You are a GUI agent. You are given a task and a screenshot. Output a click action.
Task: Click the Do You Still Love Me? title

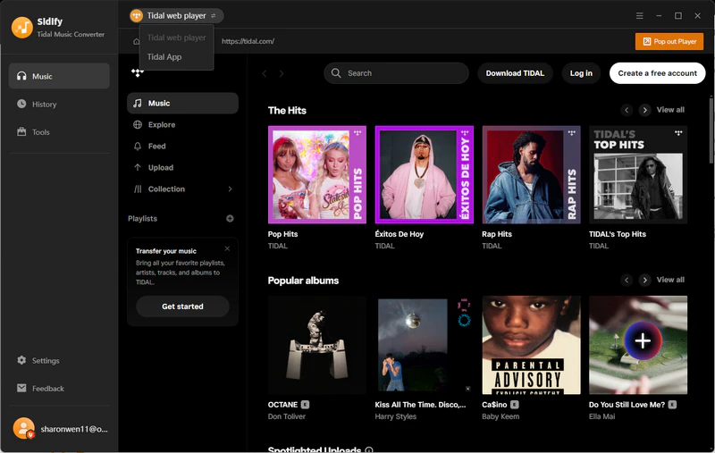627,404
